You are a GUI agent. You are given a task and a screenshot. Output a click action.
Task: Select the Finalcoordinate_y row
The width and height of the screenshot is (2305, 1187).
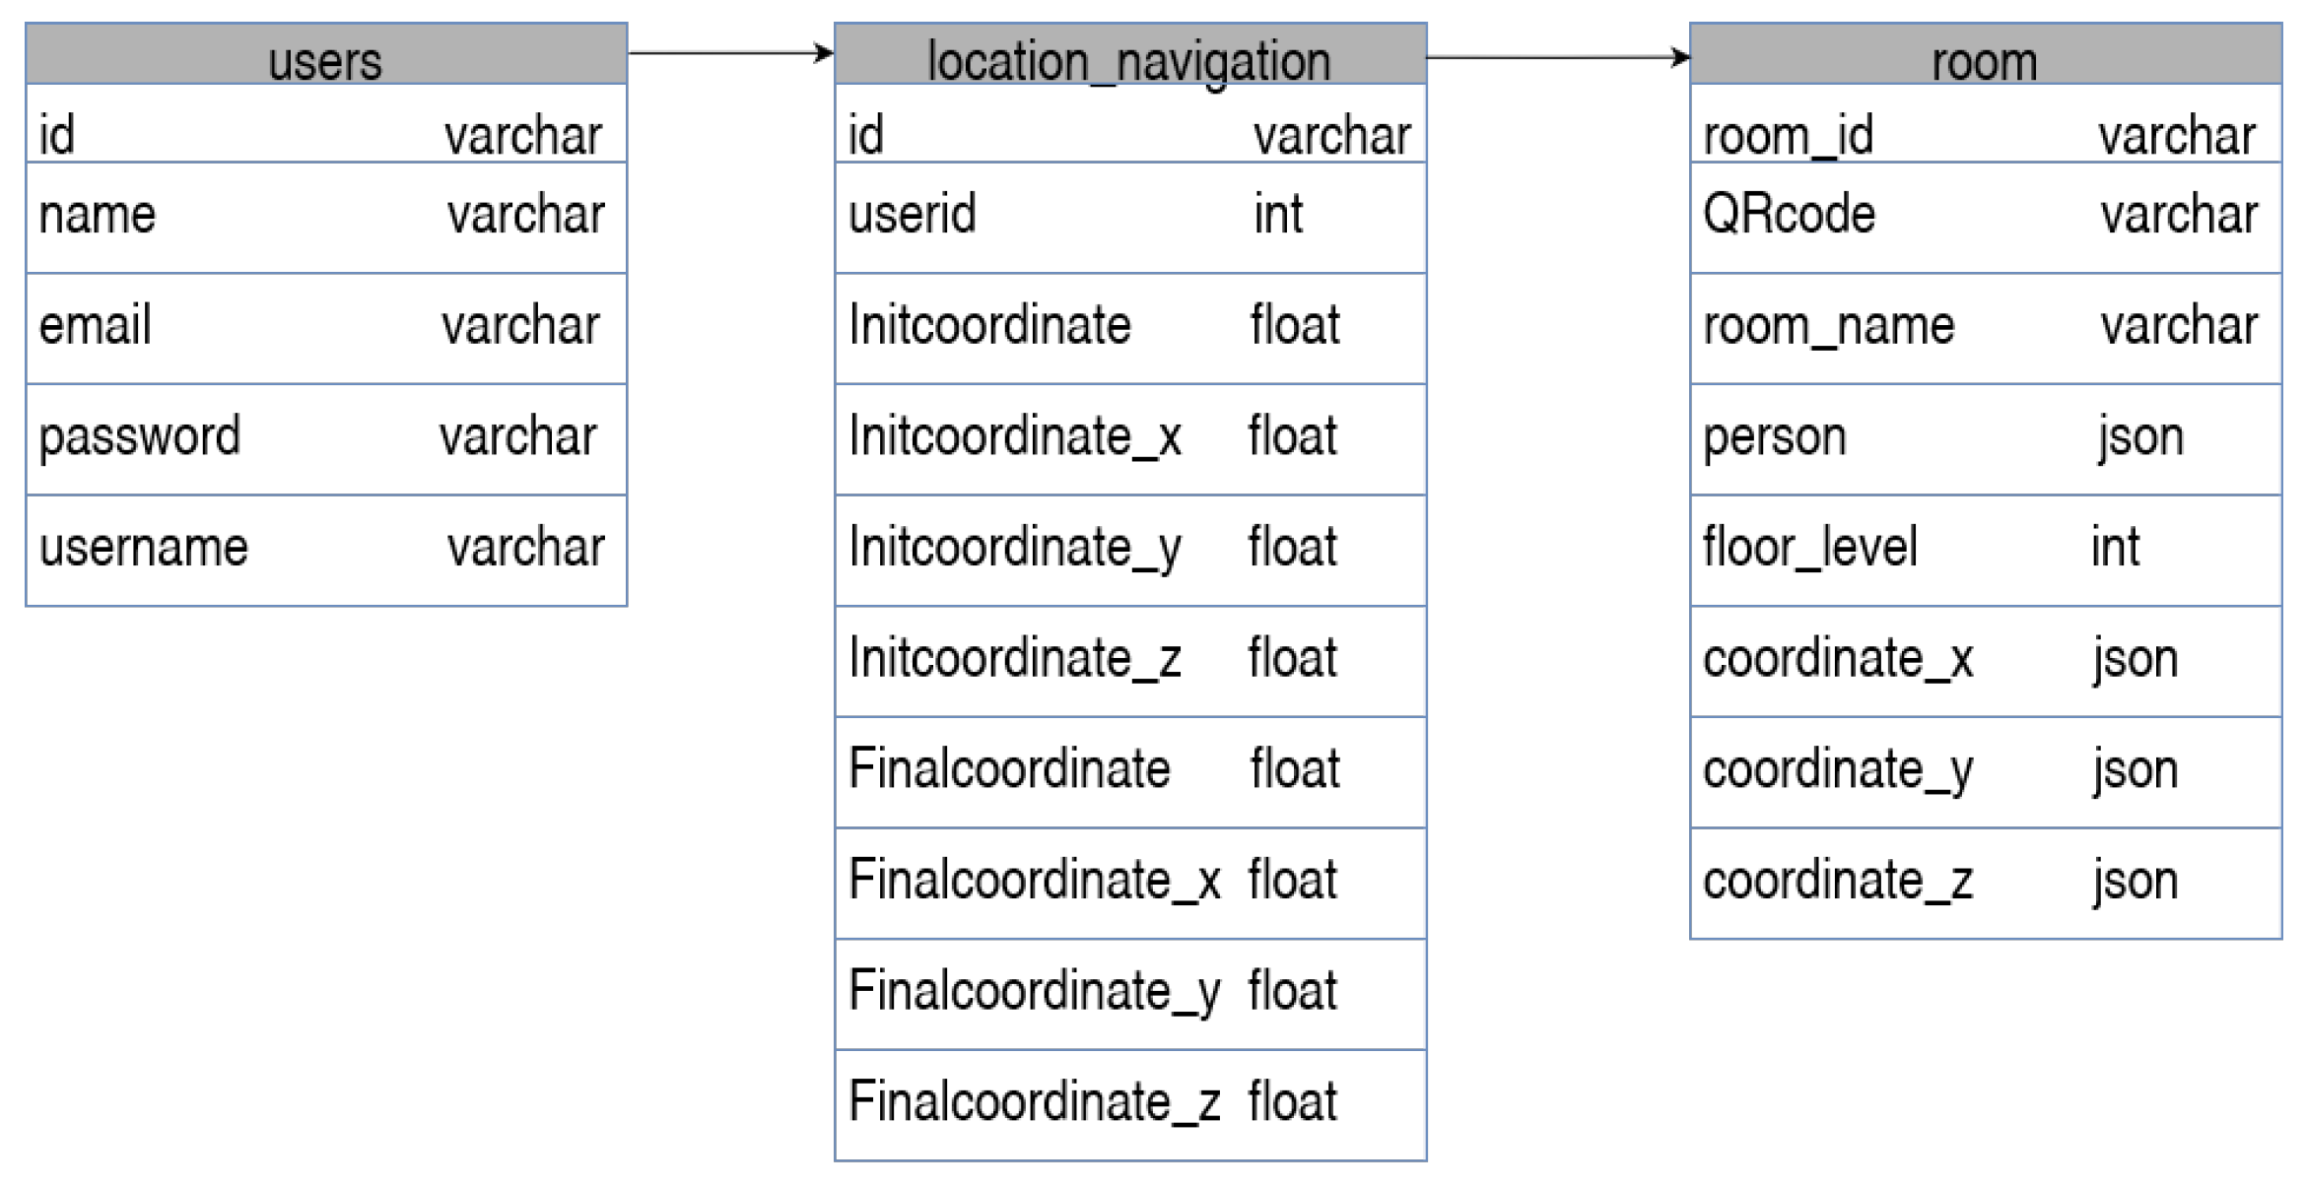1130,993
